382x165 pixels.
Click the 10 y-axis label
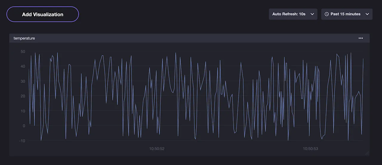[23, 111]
